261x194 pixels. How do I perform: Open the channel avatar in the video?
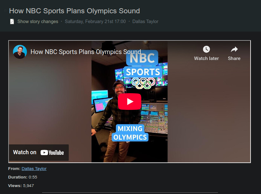20,52
